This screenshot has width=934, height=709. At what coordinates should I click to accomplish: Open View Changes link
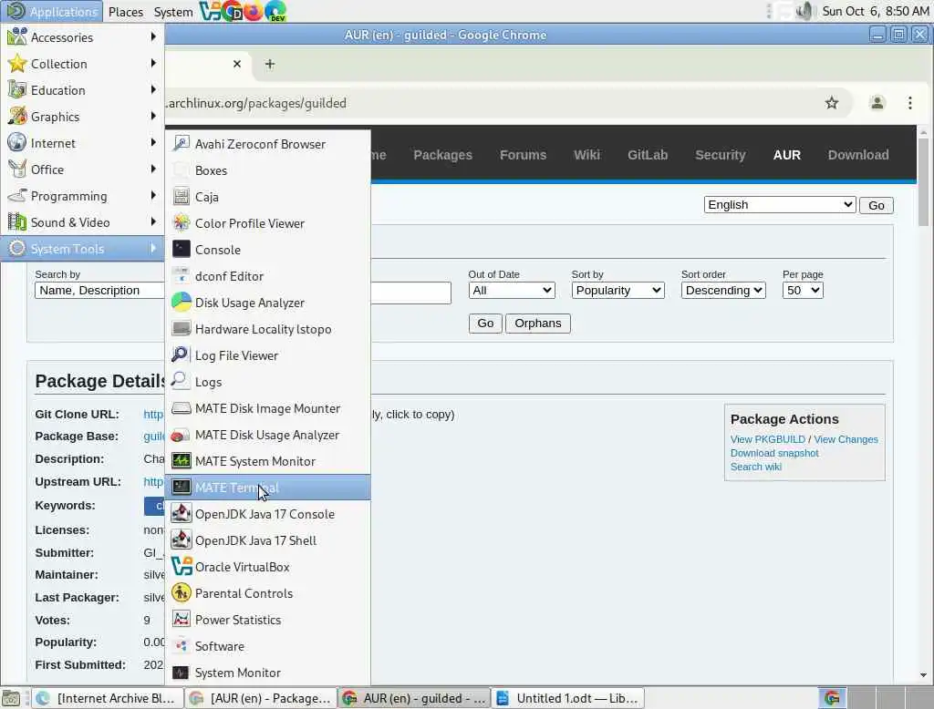[x=846, y=439]
